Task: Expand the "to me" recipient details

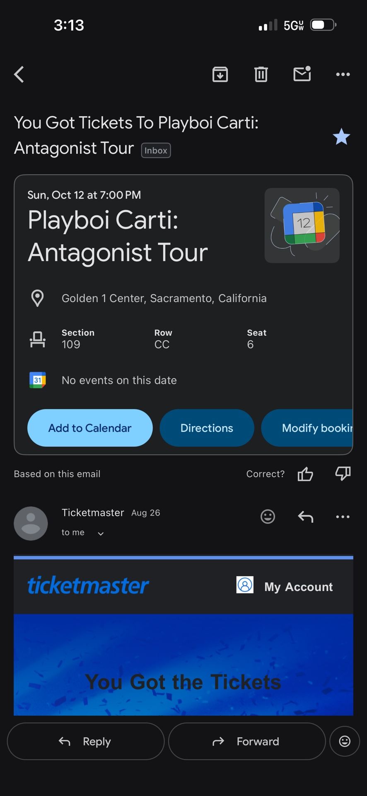Action: (x=100, y=534)
